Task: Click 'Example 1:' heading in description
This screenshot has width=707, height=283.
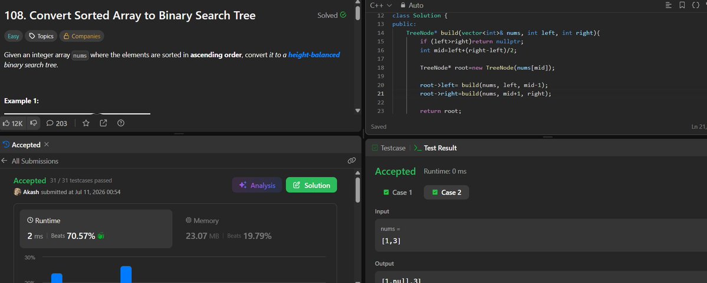Action: 21,101
